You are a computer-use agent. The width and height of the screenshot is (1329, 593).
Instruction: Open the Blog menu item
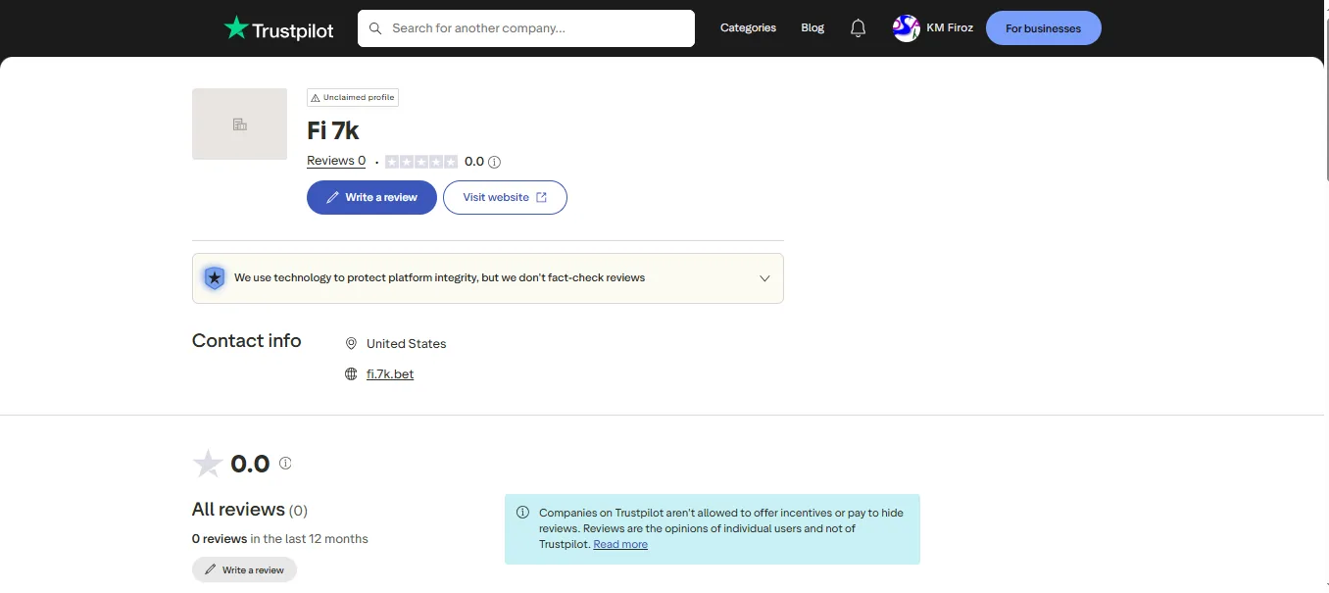pos(812,28)
